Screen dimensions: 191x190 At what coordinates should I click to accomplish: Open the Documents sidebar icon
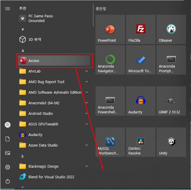8,139
